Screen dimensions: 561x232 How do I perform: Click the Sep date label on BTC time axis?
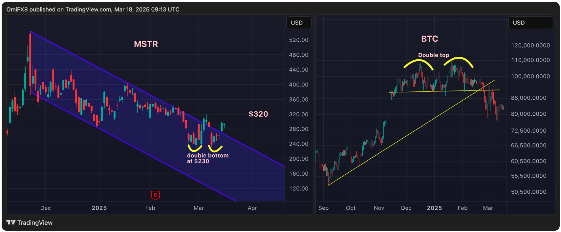(x=323, y=208)
